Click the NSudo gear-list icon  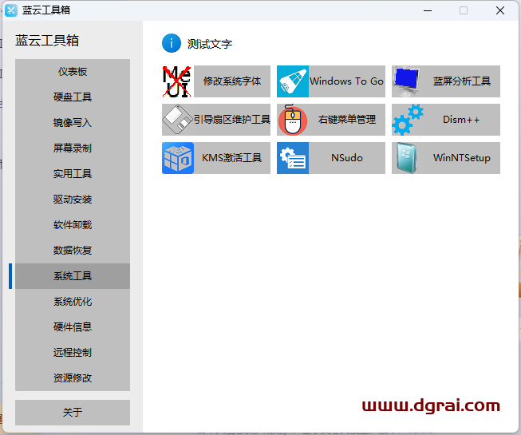(293, 158)
